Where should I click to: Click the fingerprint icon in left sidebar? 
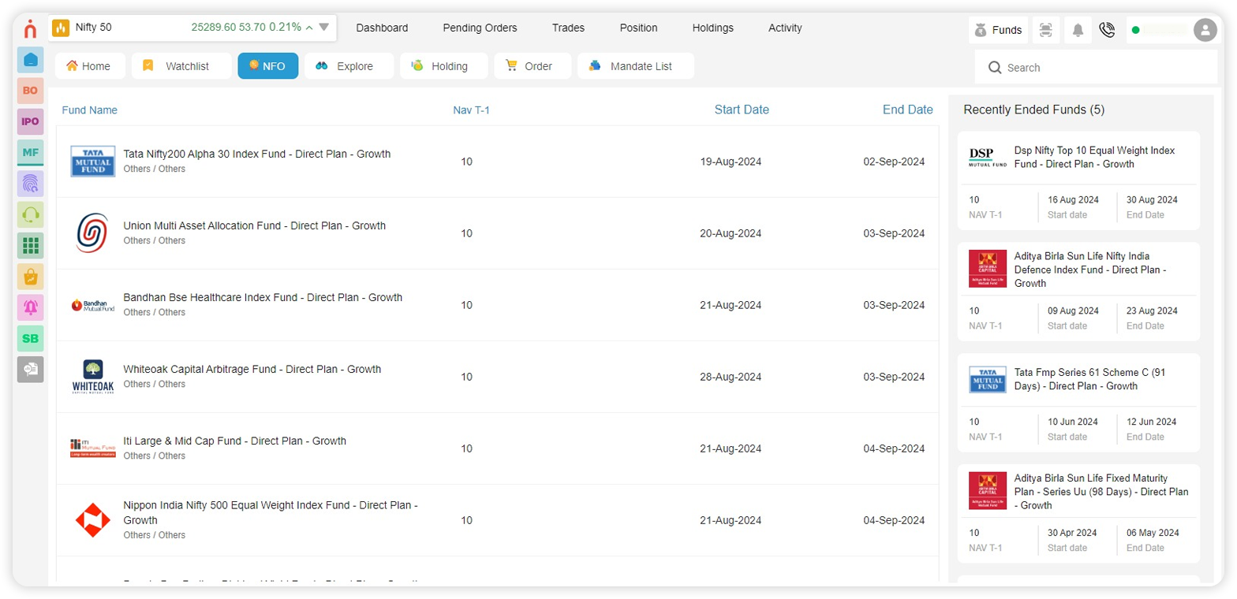(30, 184)
